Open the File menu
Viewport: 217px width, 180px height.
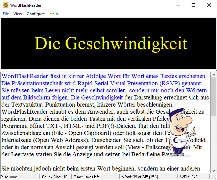[6, 14]
